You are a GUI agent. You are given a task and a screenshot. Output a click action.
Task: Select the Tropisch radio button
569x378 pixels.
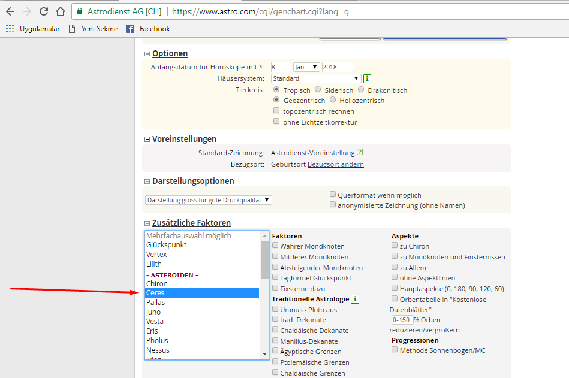[276, 89]
